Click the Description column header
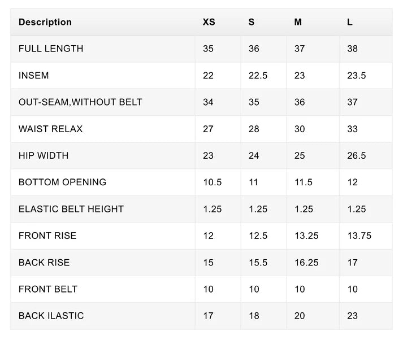 (45, 22)
